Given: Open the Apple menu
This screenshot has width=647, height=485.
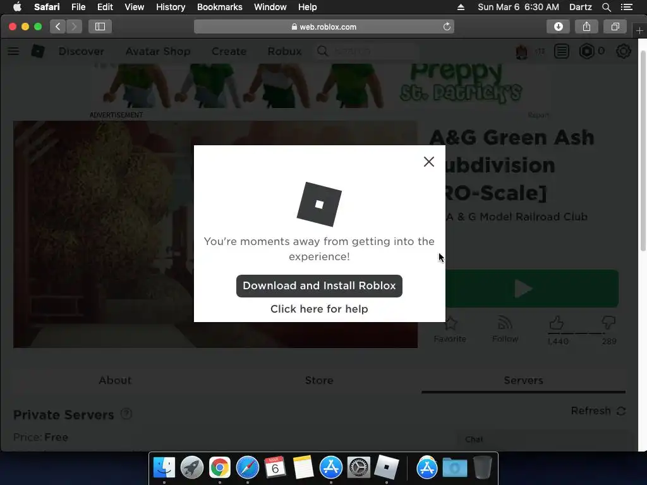Looking at the screenshot, I should click(x=17, y=7).
